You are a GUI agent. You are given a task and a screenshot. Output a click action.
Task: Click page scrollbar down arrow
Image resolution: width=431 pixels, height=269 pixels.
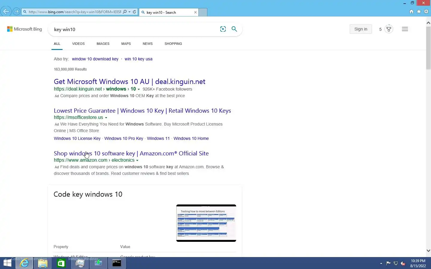coord(428,250)
